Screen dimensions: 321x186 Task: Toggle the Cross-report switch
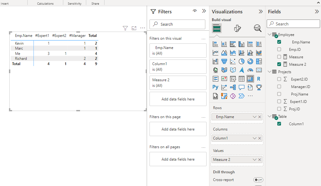tap(258, 180)
